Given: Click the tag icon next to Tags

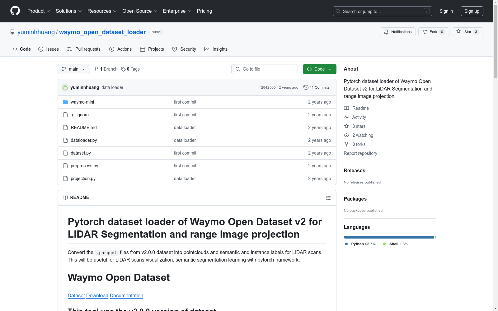Looking at the screenshot, I should pos(123,69).
